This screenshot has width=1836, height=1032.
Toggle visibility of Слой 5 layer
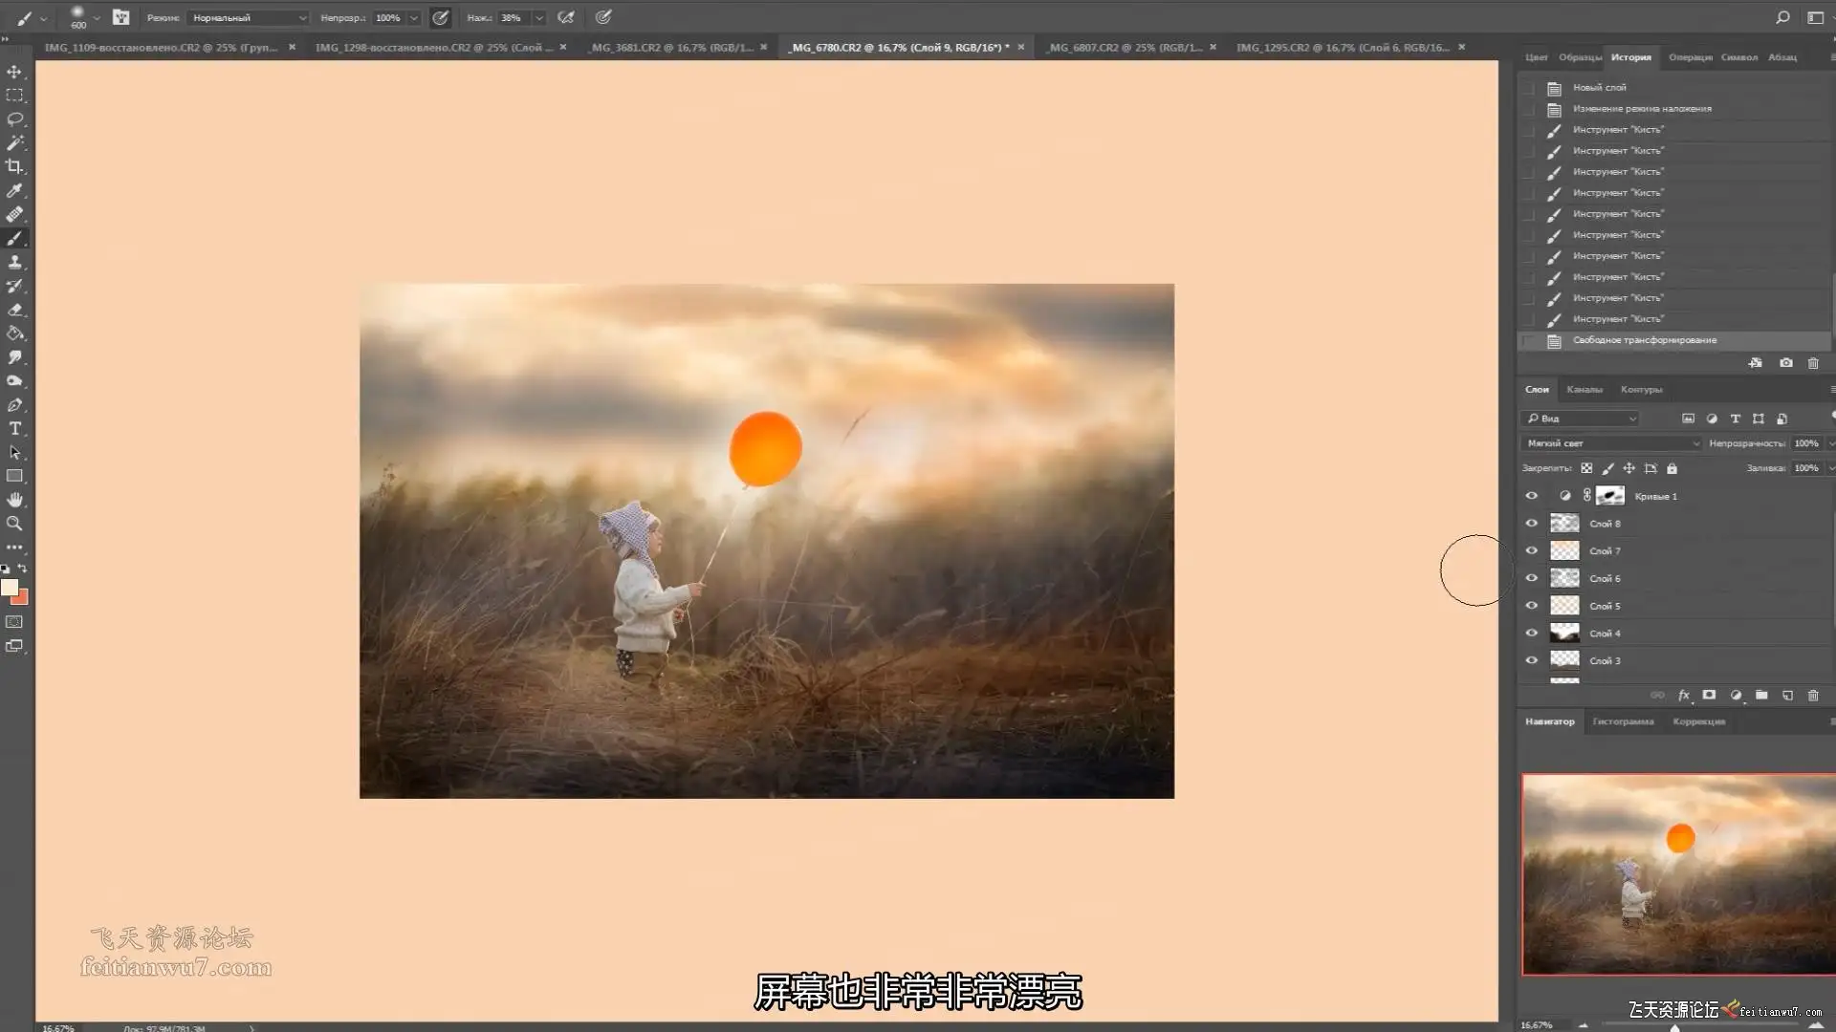coord(1531,606)
